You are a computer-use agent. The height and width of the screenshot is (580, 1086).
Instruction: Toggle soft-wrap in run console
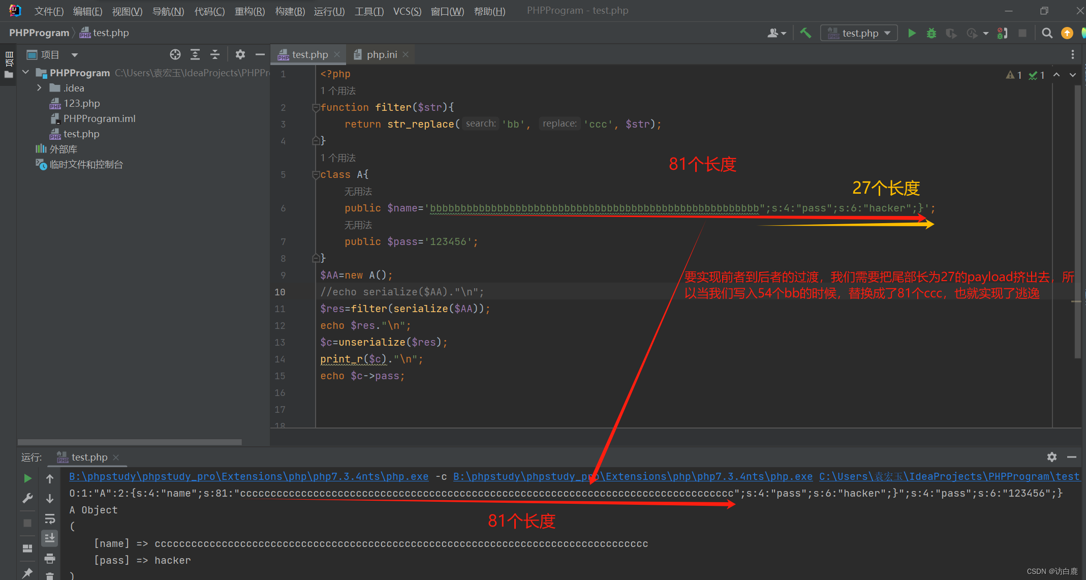50,519
